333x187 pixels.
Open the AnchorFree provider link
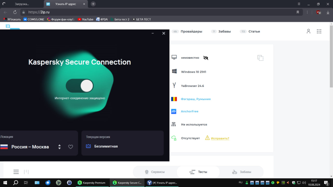tap(190, 111)
